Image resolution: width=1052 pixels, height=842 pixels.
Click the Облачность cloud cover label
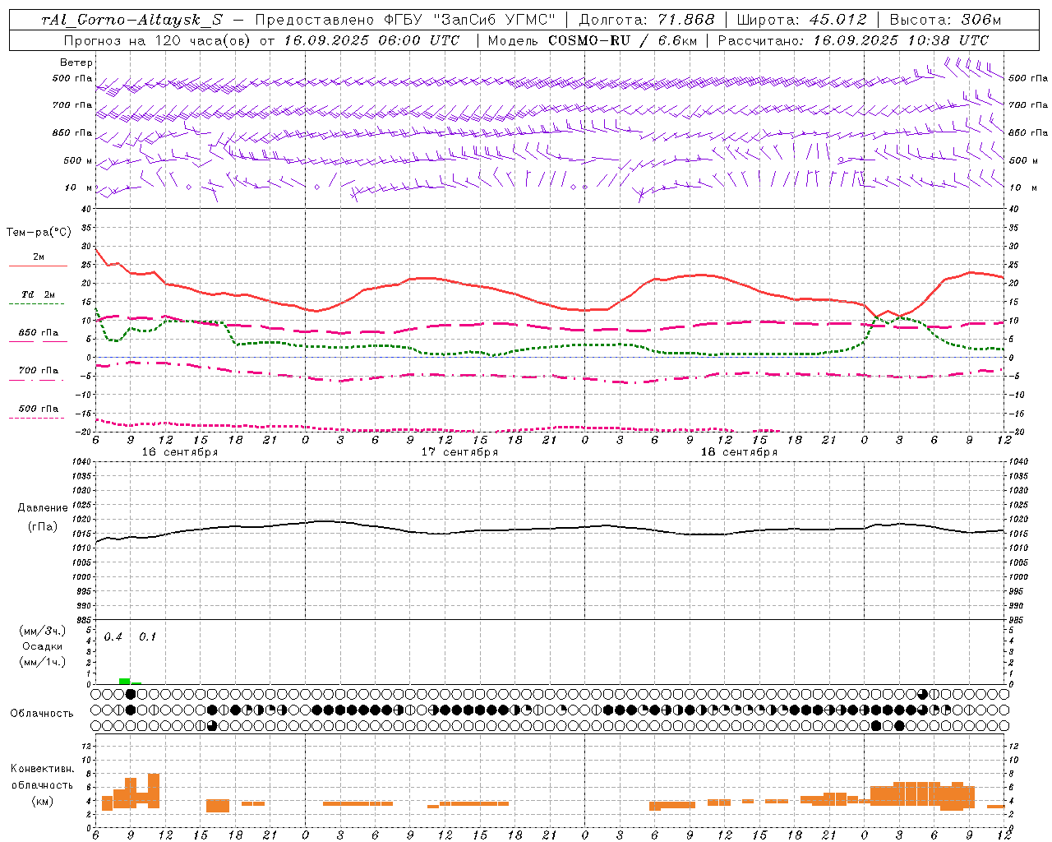point(42,713)
